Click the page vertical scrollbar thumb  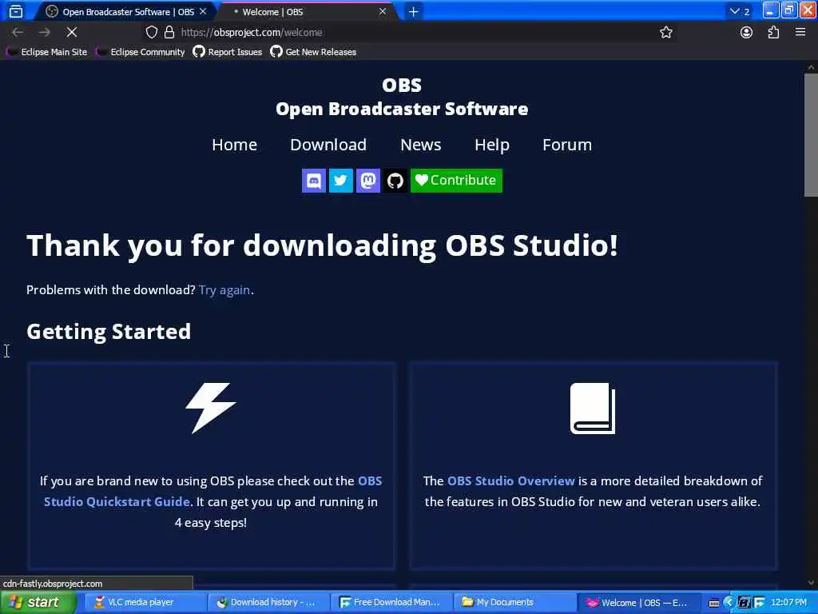click(x=811, y=134)
